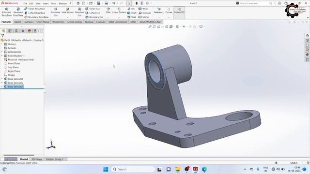Open File Explorer from the taskbar
The width and height of the screenshot is (310, 174).
(x=178, y=169)
